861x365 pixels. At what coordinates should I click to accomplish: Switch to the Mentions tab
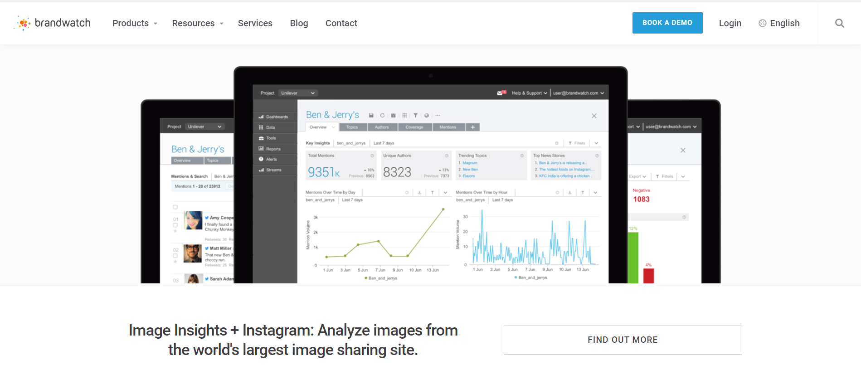click(x=448, y=127)
